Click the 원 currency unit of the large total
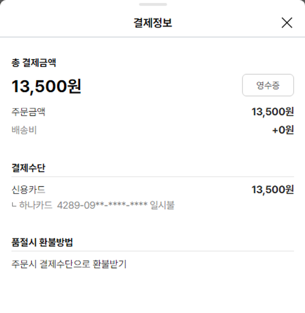 (x=74, y=86)
